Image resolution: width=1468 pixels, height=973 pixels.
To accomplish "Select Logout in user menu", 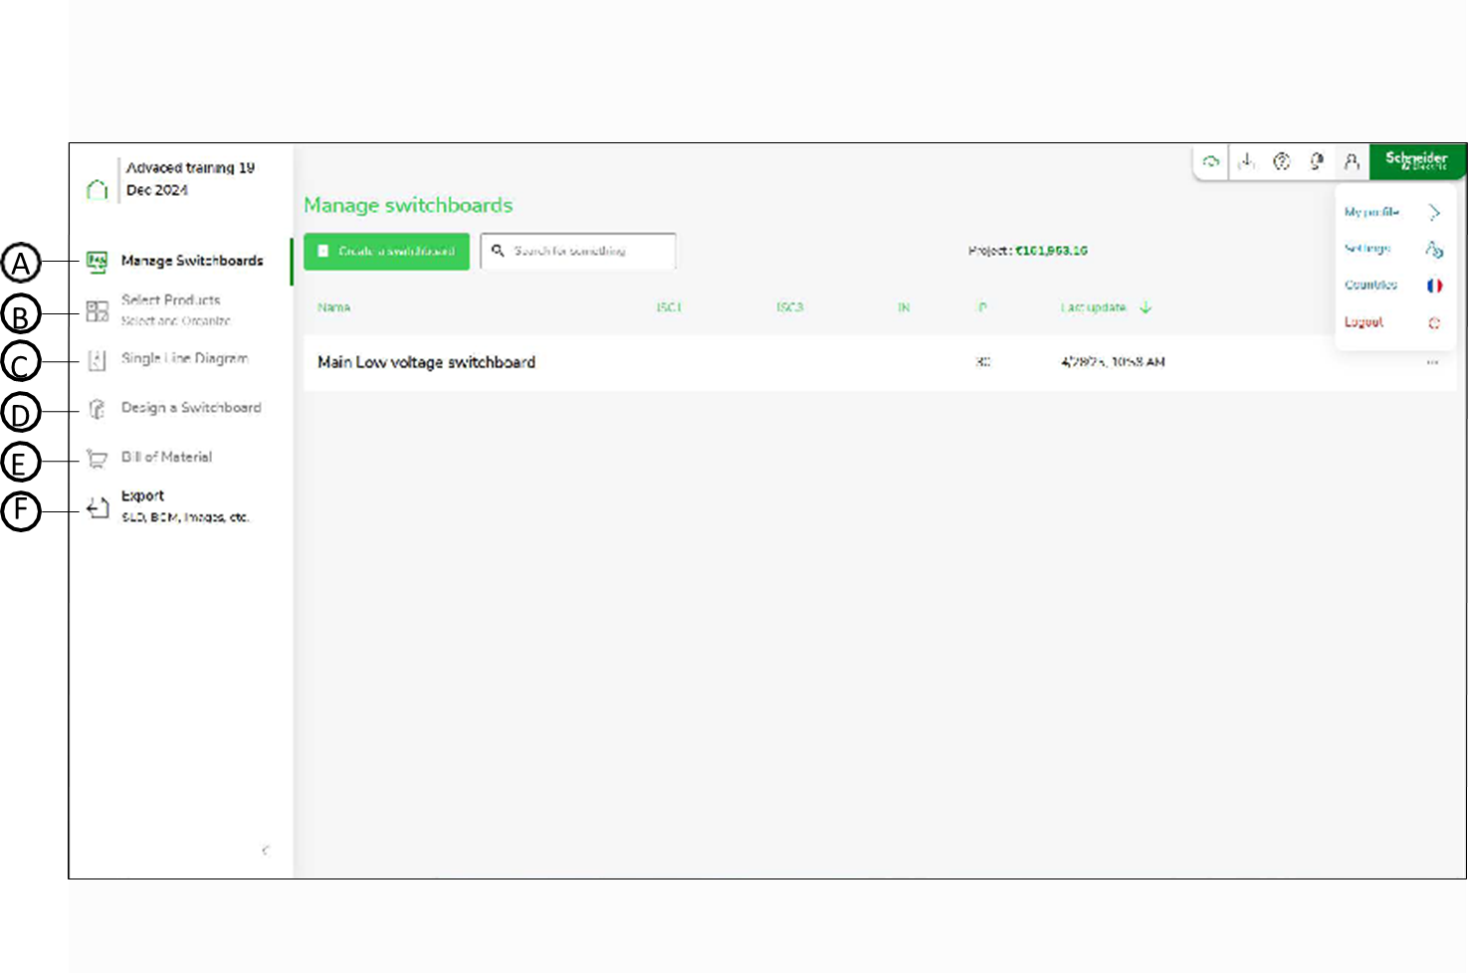I will tap(1363, 322).
